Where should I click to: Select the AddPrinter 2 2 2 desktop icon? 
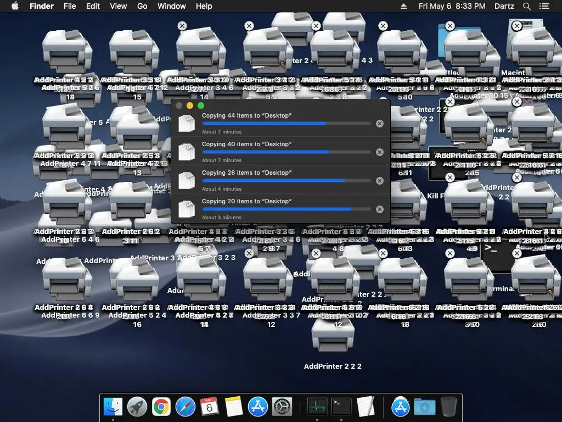tap(333, 336)
